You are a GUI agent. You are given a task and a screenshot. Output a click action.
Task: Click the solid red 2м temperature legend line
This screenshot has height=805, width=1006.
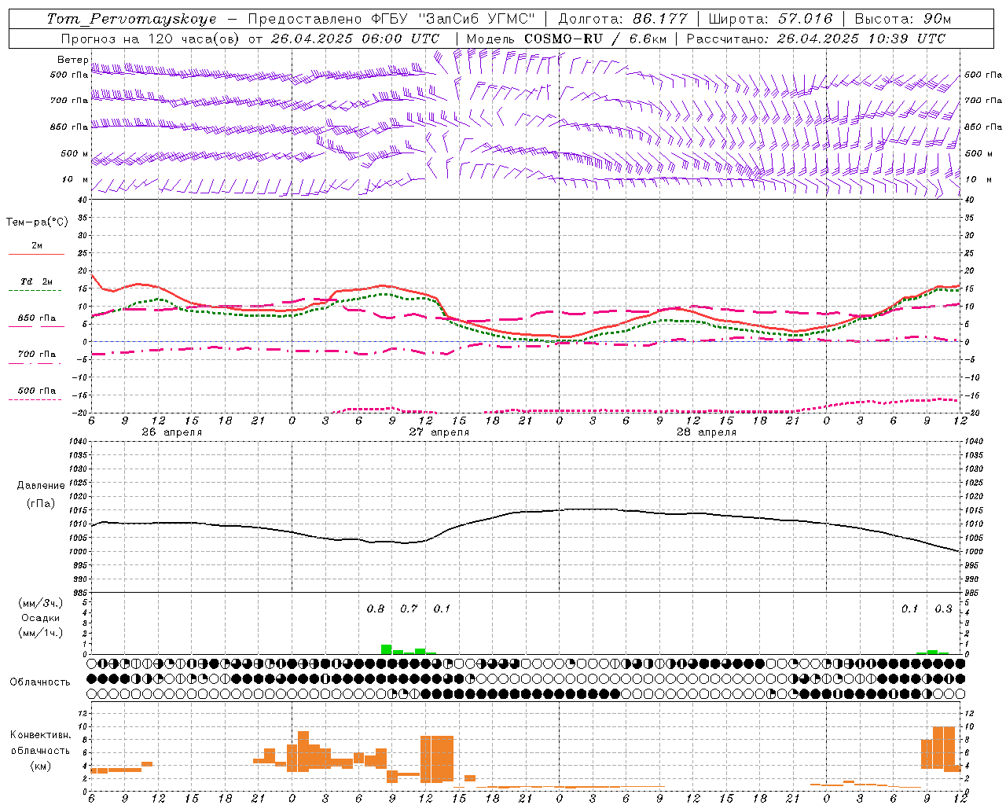coord(36,254)
